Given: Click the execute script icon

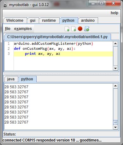Looking at the screenshot, I should click(x=87, y=29).
